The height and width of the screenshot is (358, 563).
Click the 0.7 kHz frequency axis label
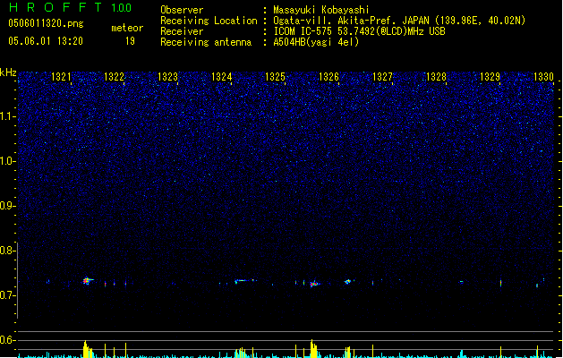7,295
